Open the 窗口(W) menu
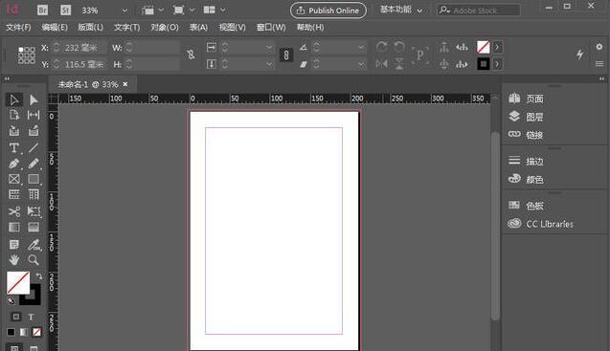Image resolution: width=610 pixels, height=351 pixels. 271,27
